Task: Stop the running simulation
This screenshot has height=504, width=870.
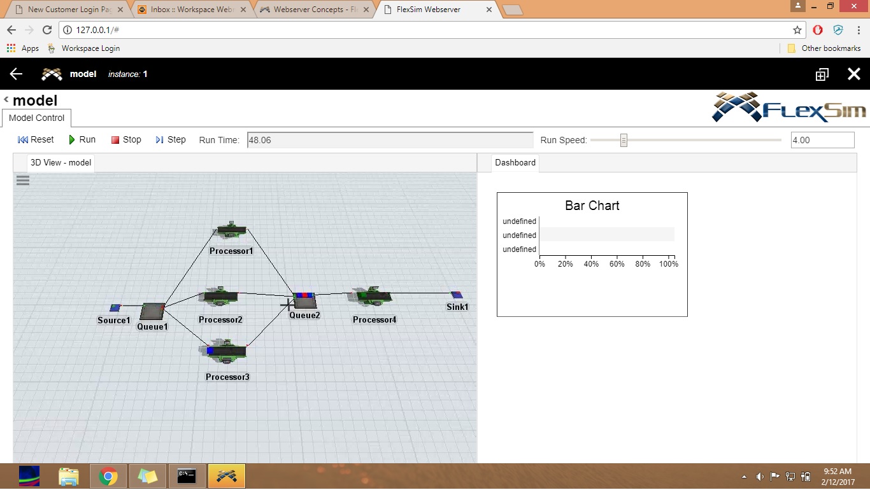Action: click(126, 140)
